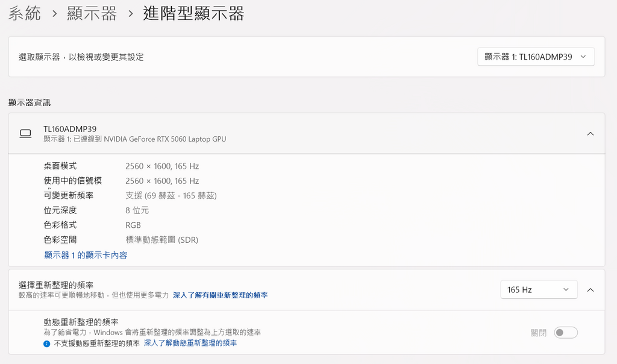
Task: Open the 165 Hz refresh rate dropdown
Action: pos(539,290)
